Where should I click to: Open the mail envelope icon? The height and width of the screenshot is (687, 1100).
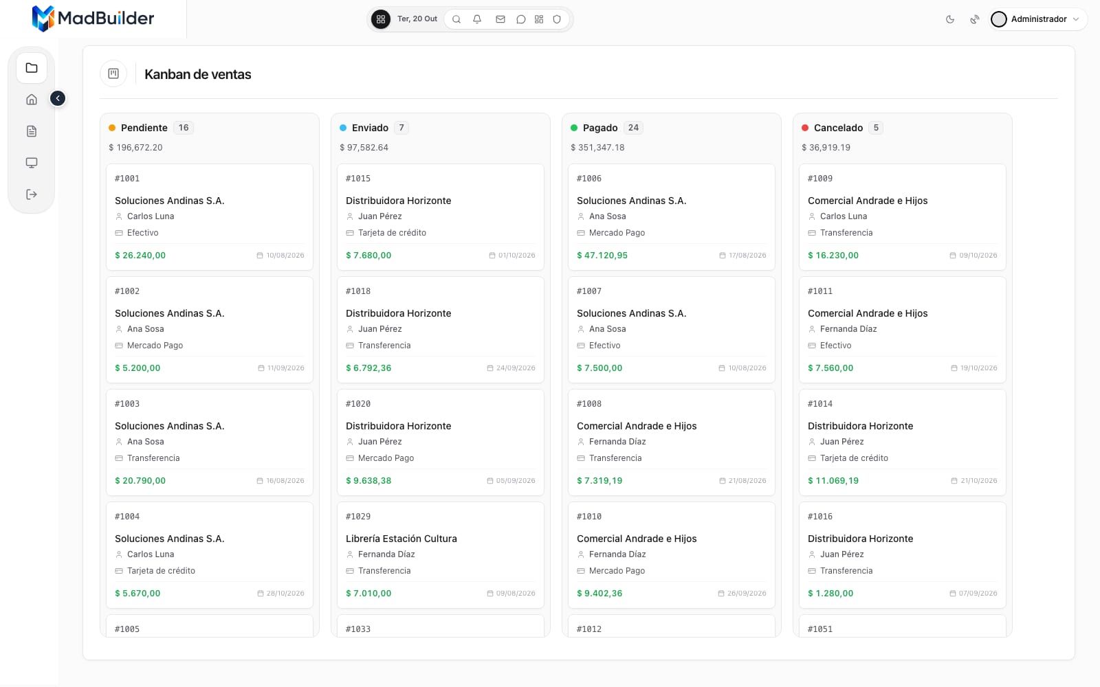click(500, 19)
